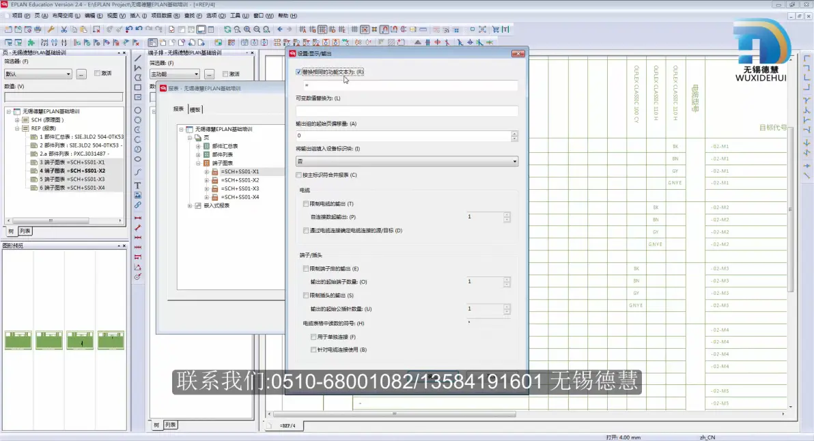Expand 部件汇总表 node in the 报表 dialog
Image resolution: width=814 pixels, height=441 pixels.
(x=198, y=146)
